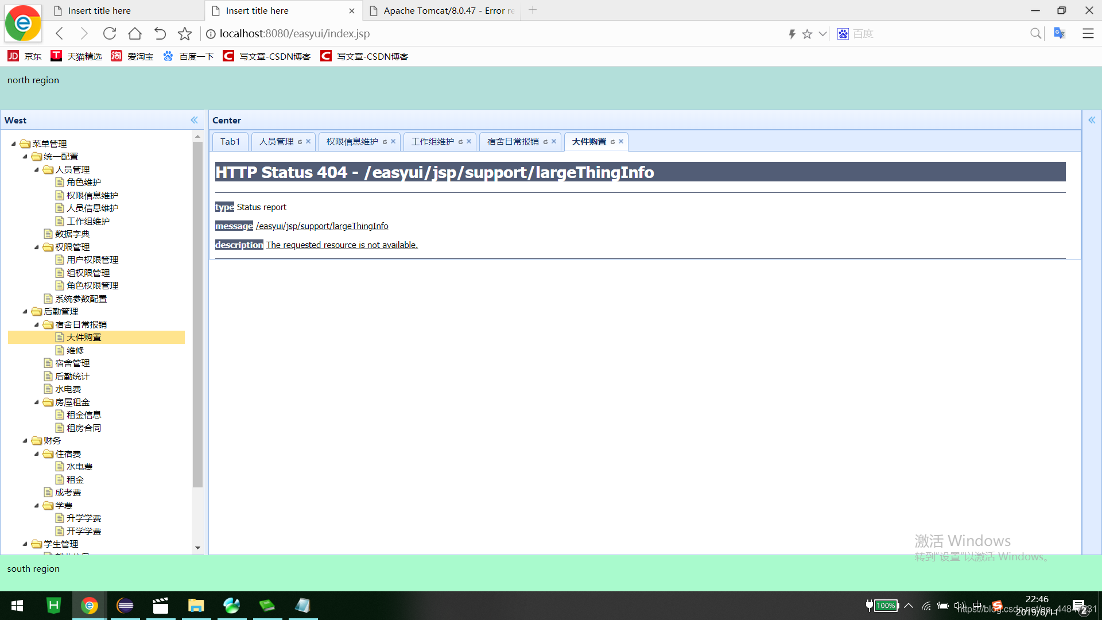Collapse 后勤管理 folder

point(25,311)
